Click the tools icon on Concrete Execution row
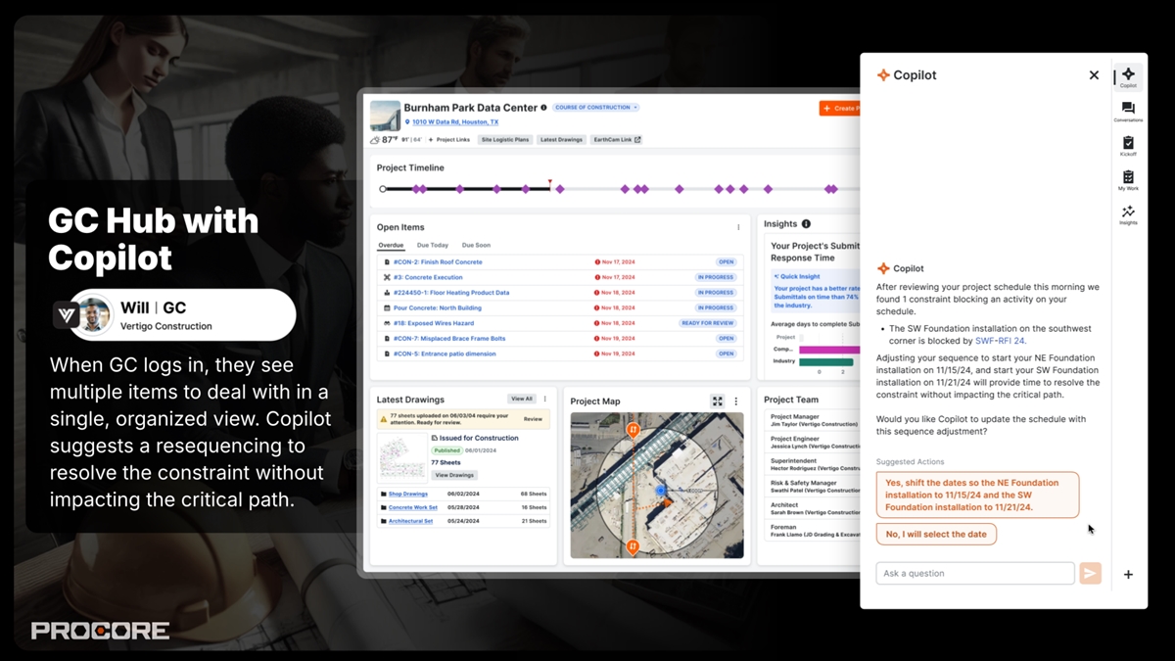Image resolution: width=1175 pixels, height=661 pixels. (x=387, y=277)
